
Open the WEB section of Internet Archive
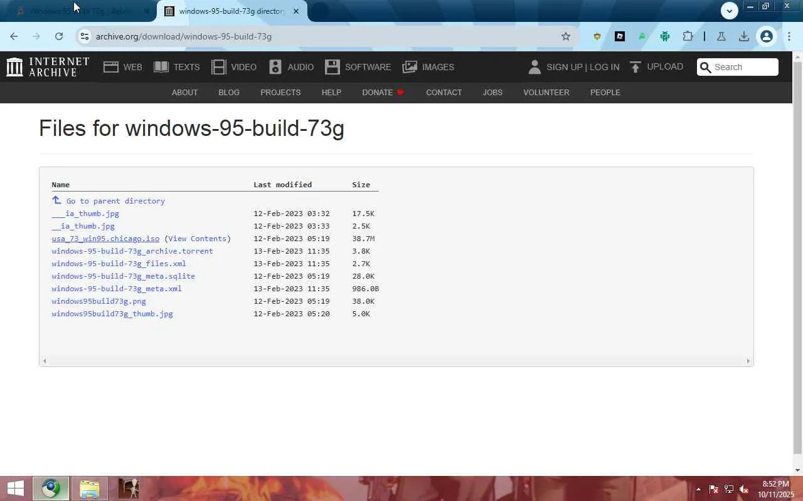[123, 67]
